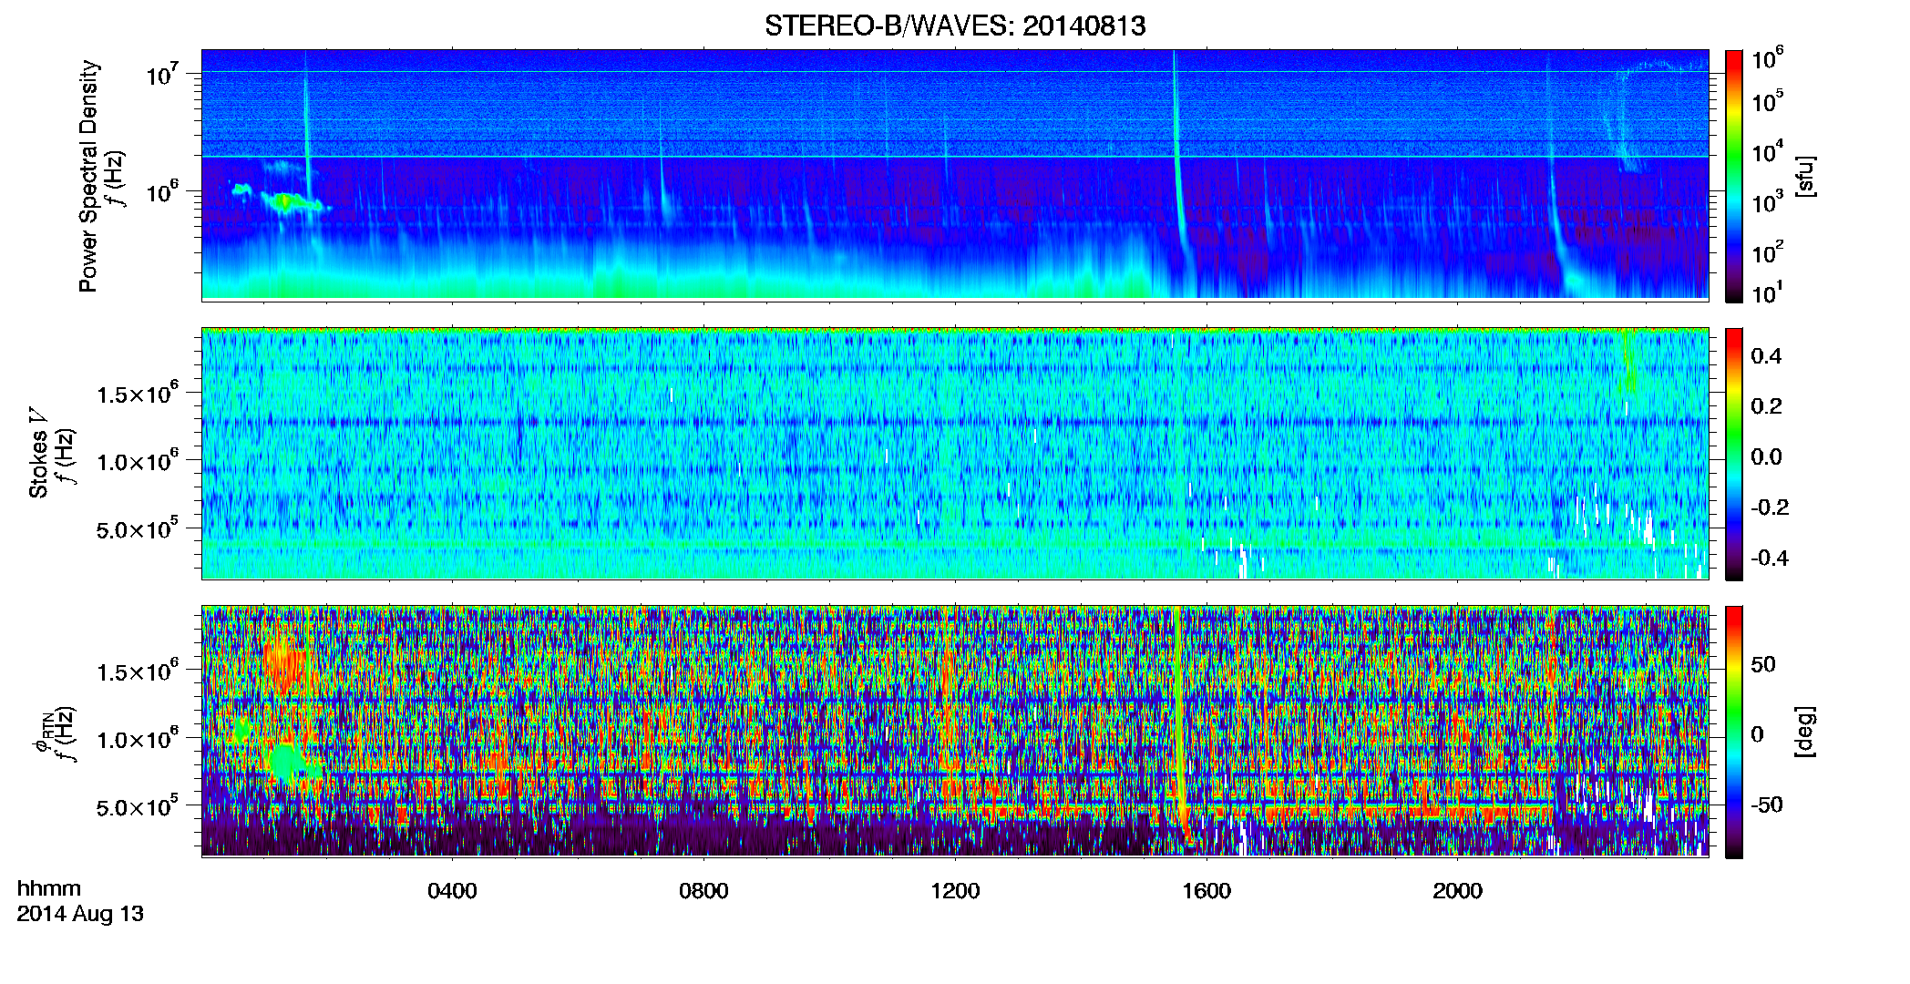
Task: Click the -0.4 value on Stokes colorbar
Action: click(x=1768, y=558)
